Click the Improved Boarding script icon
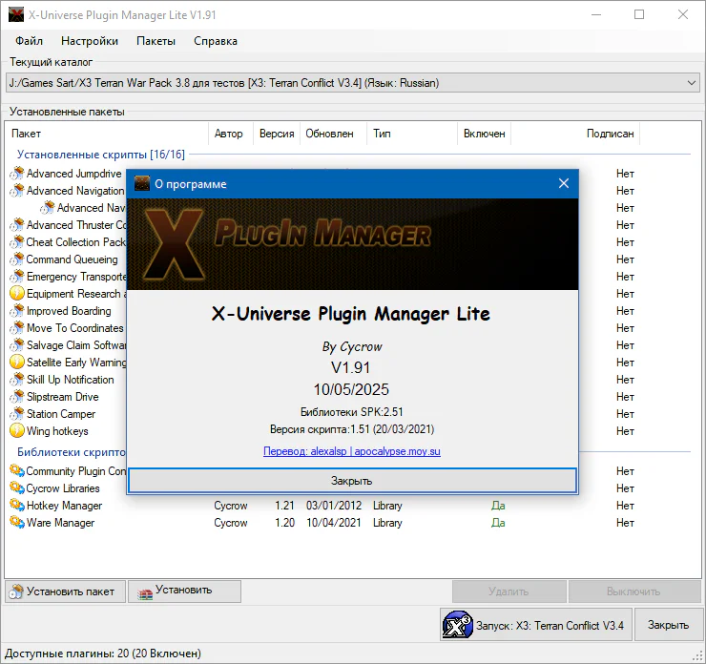The width and height of the screenshot is (706, 664). [x=16, y=311]
